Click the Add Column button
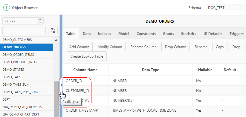This screenshot has width=246, height=117. [79, 47]
